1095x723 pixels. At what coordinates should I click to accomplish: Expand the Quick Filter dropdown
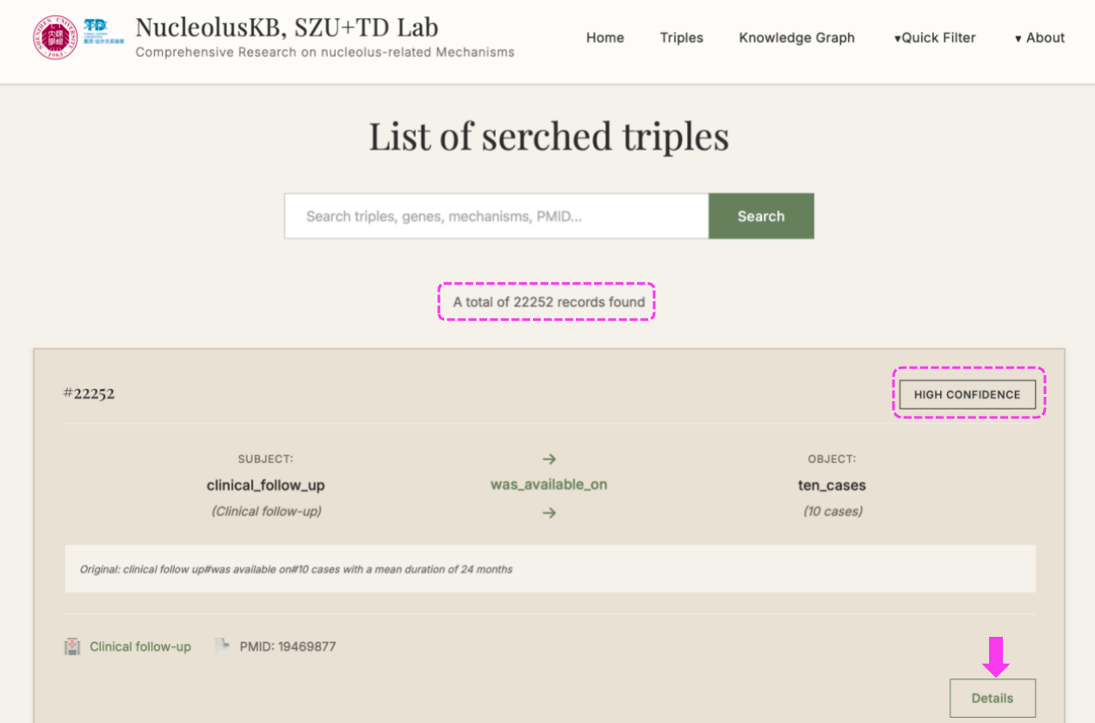click(x=935, y=38)
